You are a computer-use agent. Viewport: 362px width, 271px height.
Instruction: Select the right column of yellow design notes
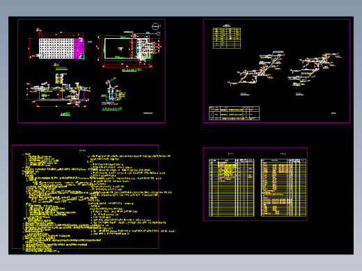(x=131, y=195)
